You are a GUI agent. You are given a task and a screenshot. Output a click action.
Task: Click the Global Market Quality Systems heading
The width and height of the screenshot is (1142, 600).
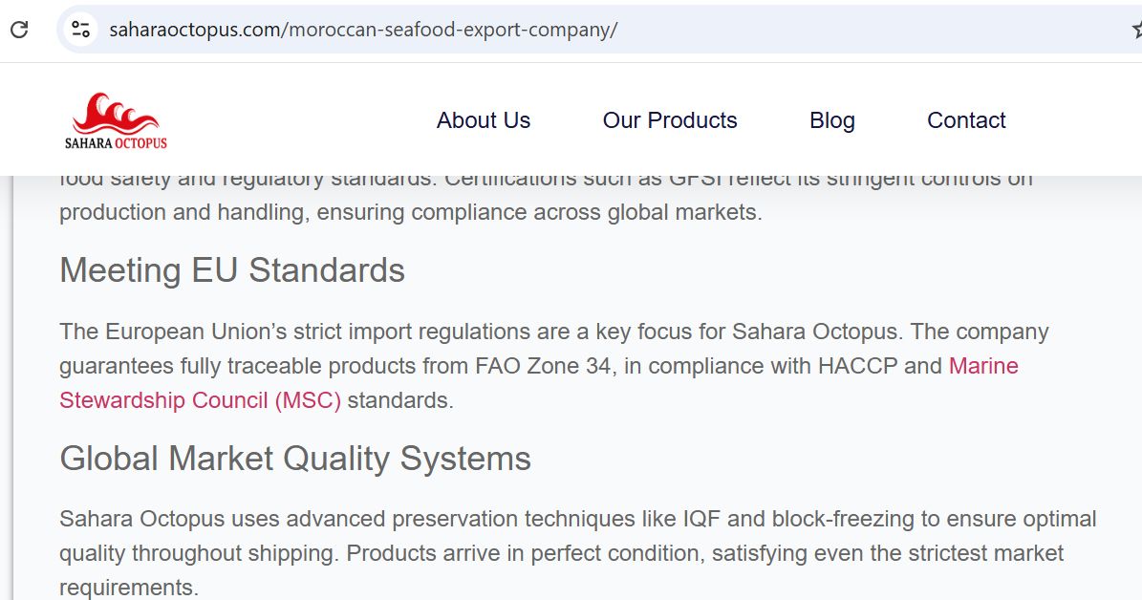[x=295, y=459]
